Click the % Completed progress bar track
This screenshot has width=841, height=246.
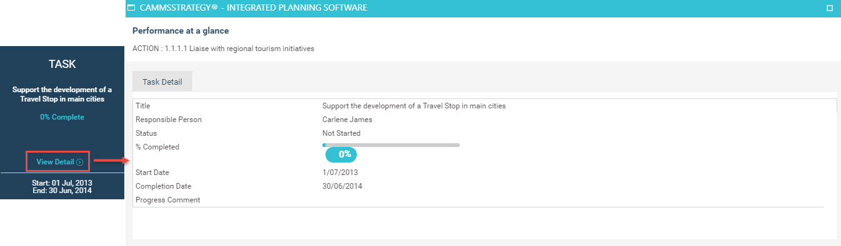tap(391, 145)
